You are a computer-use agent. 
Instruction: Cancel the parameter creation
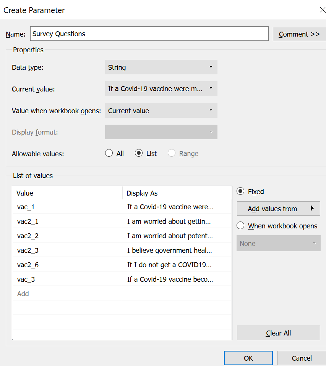[x=302, y=358]
